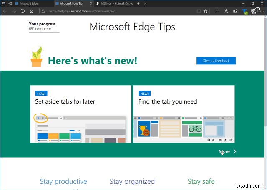Click the Find the tab illustration
The height and width of the screenshot is (190, 267).
point(184,129)
